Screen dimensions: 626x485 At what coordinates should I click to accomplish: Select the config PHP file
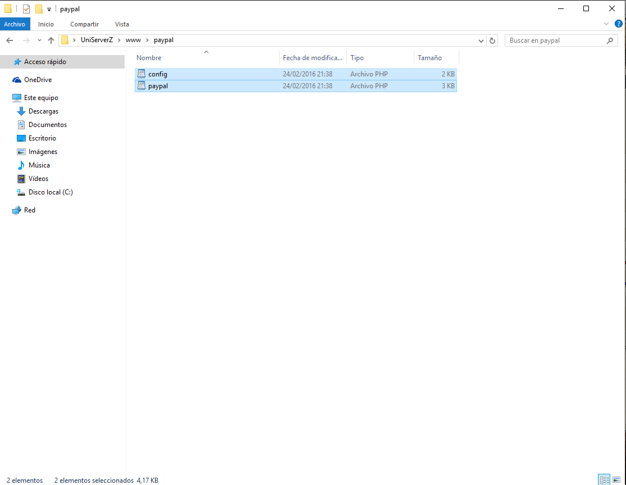(x=296, y=74)
